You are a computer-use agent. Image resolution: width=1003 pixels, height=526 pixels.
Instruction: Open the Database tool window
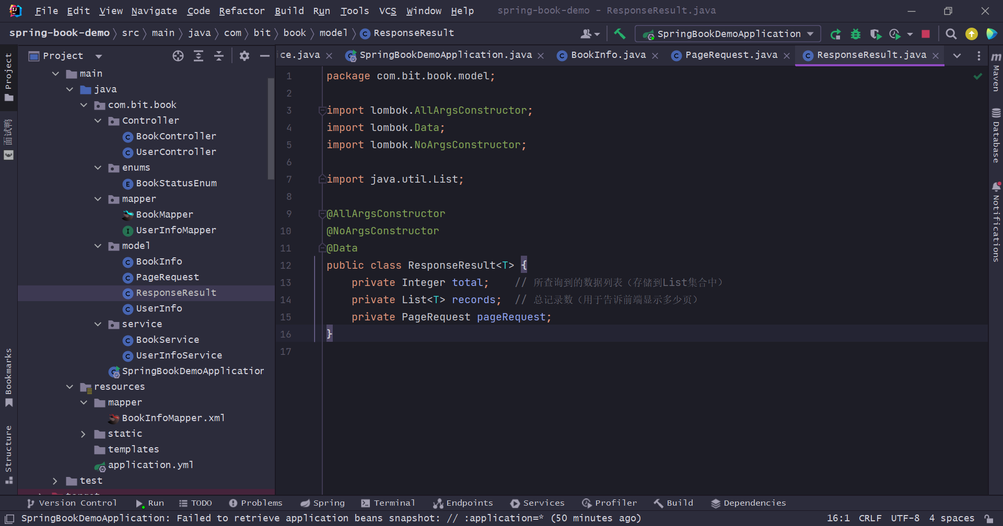(996, 136)
